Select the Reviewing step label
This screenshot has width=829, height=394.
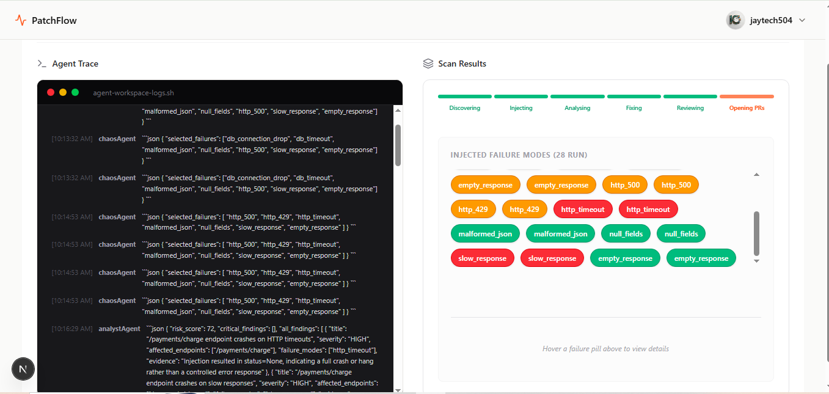tap(690, 108)
